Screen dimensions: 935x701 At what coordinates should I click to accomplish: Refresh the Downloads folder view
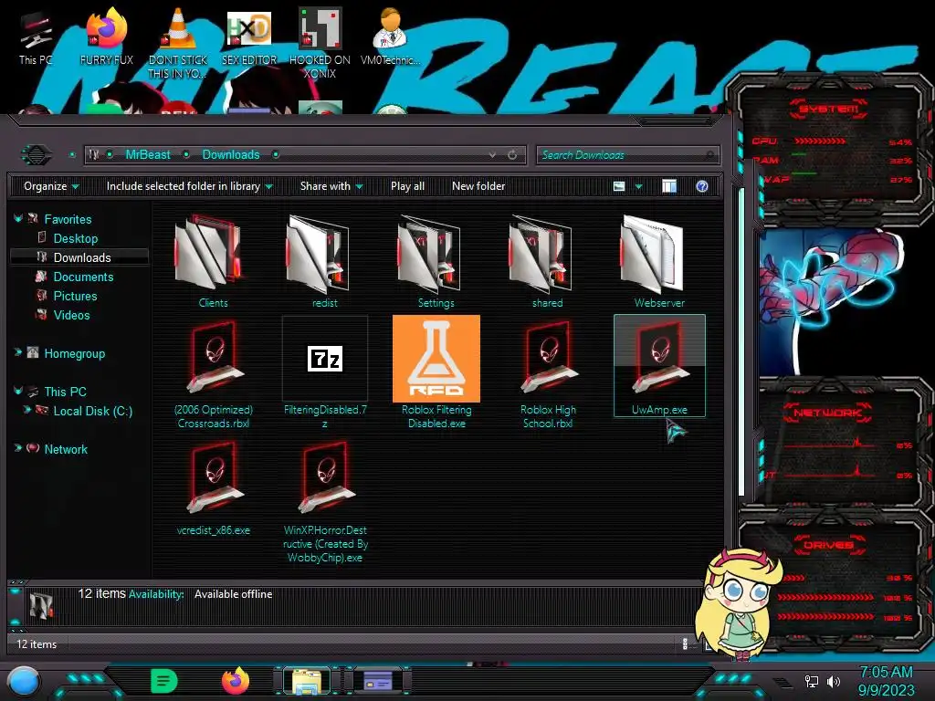pos(512,155)
